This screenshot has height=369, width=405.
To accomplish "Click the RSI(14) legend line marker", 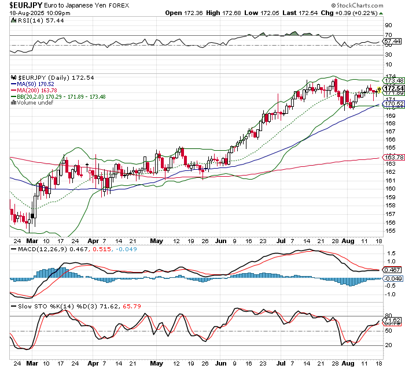I will coord(15,19).
